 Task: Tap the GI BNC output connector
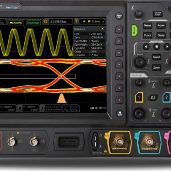pyautogui.click(x=12, y=142)
